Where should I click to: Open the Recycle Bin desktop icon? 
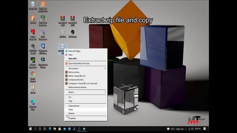point(33,6)
